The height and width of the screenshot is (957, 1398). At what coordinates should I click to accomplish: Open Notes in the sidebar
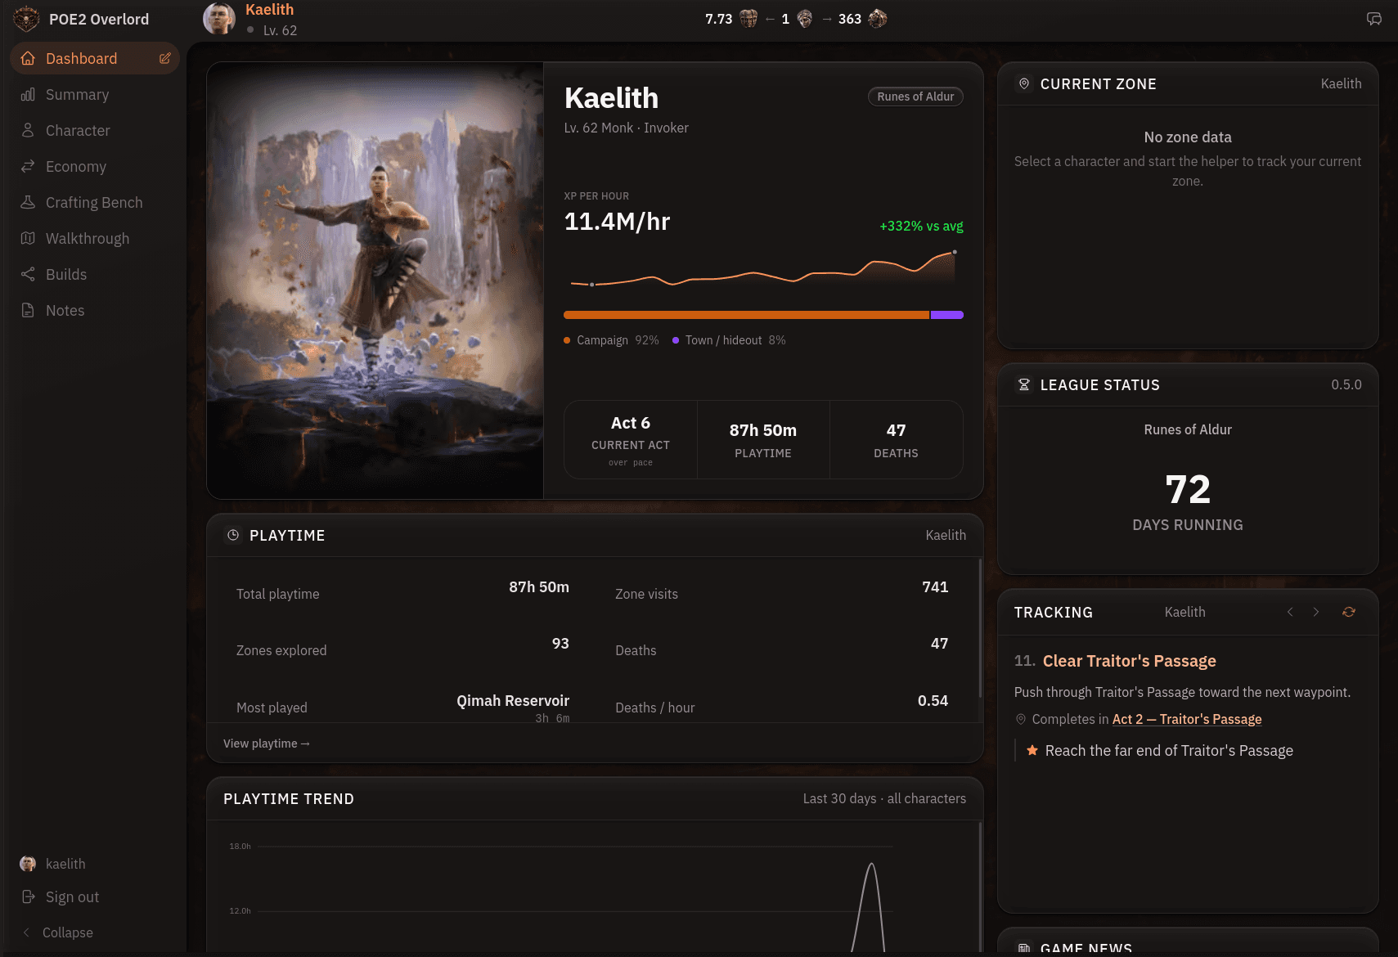point(95,310)
